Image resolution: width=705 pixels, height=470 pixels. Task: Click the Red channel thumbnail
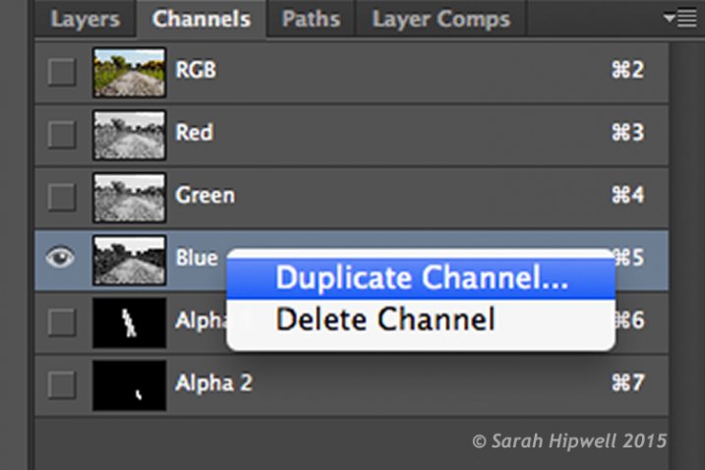128,134
